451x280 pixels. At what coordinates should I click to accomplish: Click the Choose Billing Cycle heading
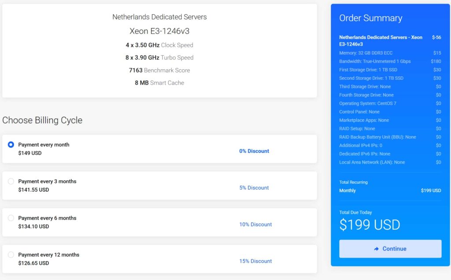tap(42, 120)
